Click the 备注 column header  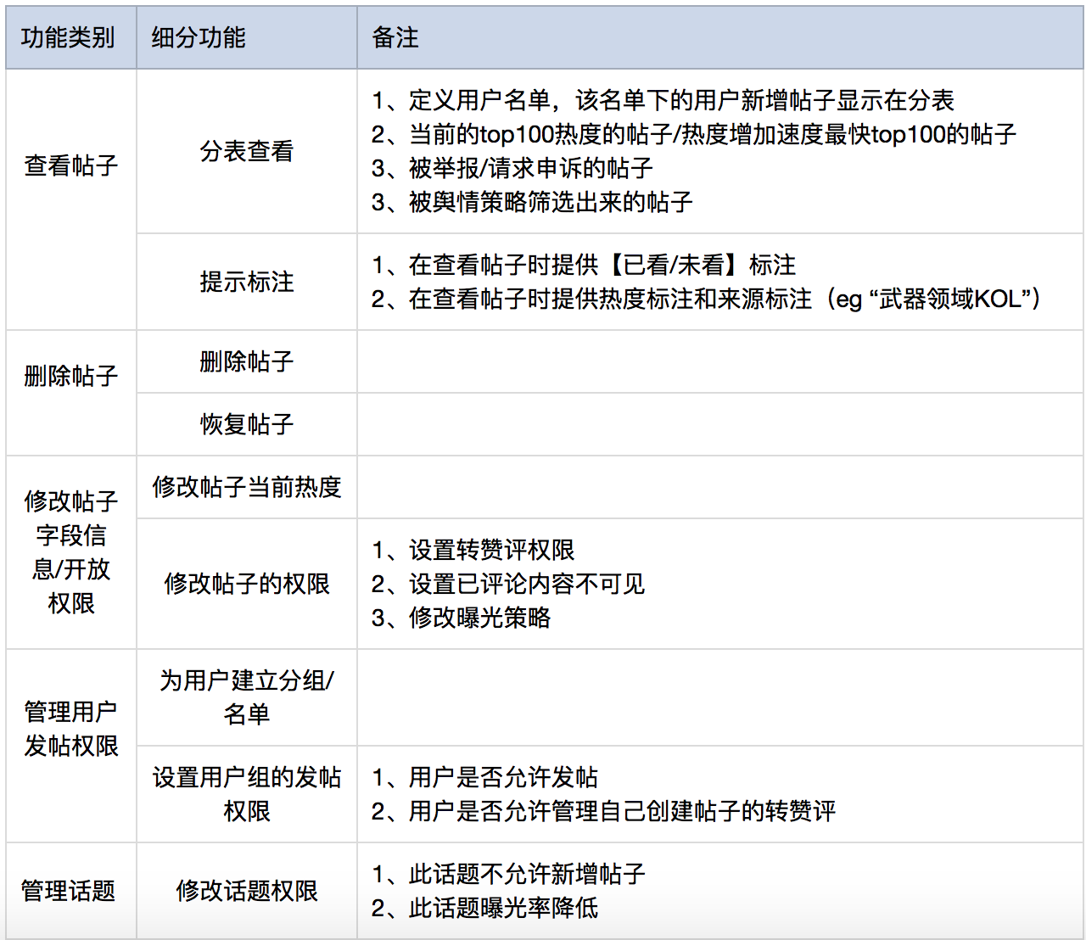click(395, 38)
